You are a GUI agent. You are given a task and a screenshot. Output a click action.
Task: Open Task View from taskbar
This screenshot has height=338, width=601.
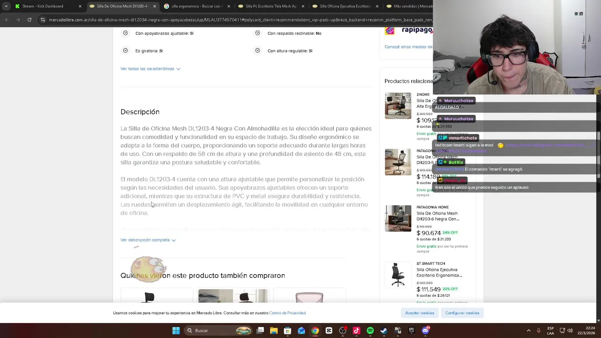pos(261,330)
